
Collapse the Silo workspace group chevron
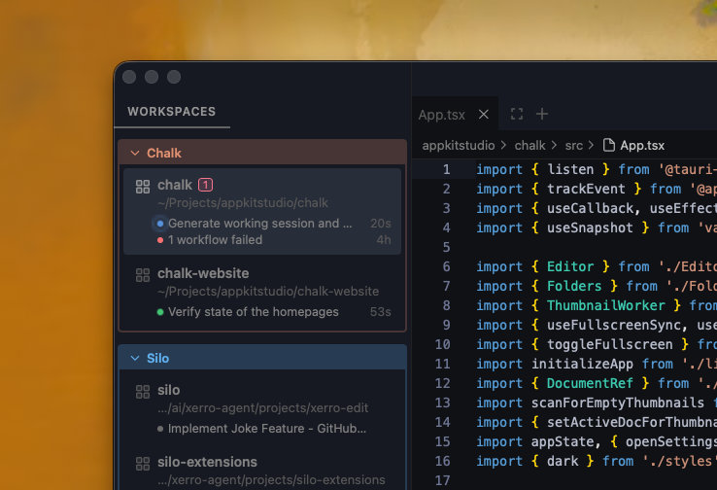click(x=135, y=358)
